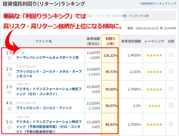This screenshot has height=136, width=179.
Task: Check compare box for the 16,954円 fund
Action: pyautogui.click(x=171, y=89)
